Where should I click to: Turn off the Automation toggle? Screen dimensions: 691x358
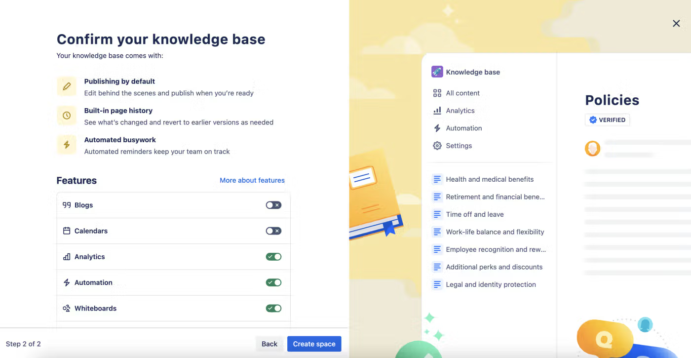273,282
